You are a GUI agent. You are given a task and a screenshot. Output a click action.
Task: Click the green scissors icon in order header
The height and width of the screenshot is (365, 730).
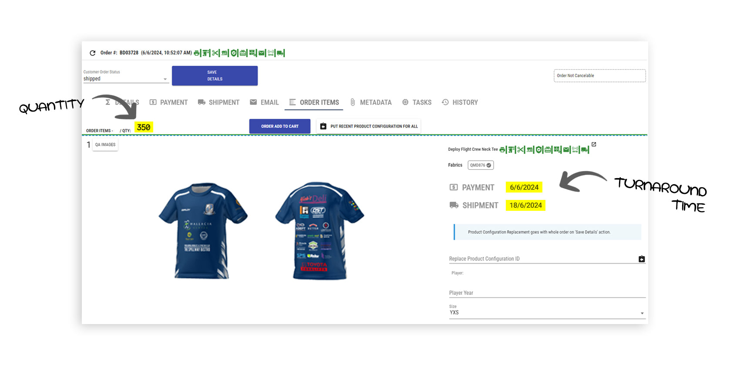215,53
